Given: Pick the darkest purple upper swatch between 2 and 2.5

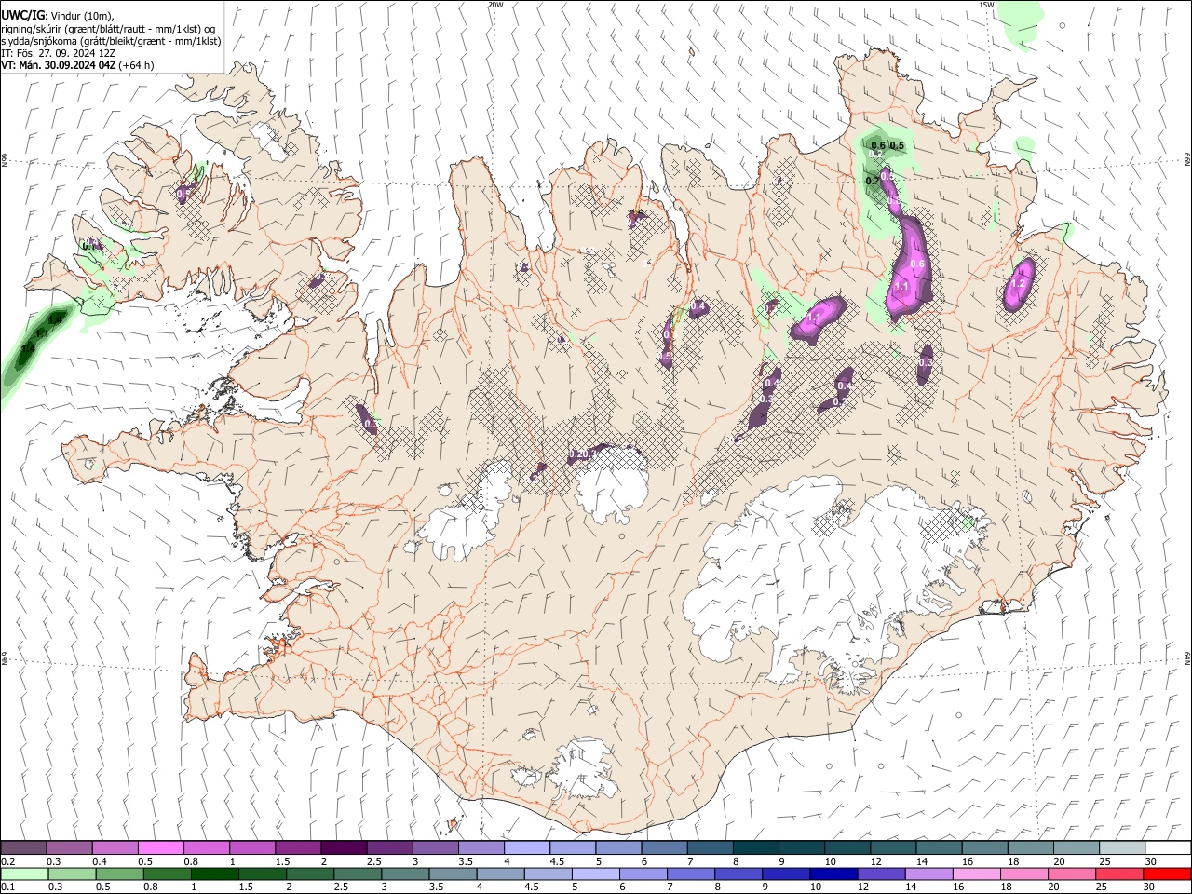Looking at the screenshot, I should [x=343, y=847].
